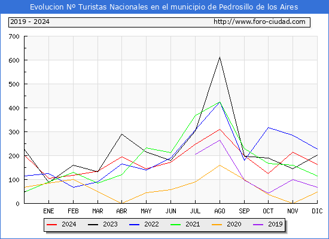This screenshot has height=239, width=329.
Task: Click the 100 y-axis value
Action: (14, 180)
